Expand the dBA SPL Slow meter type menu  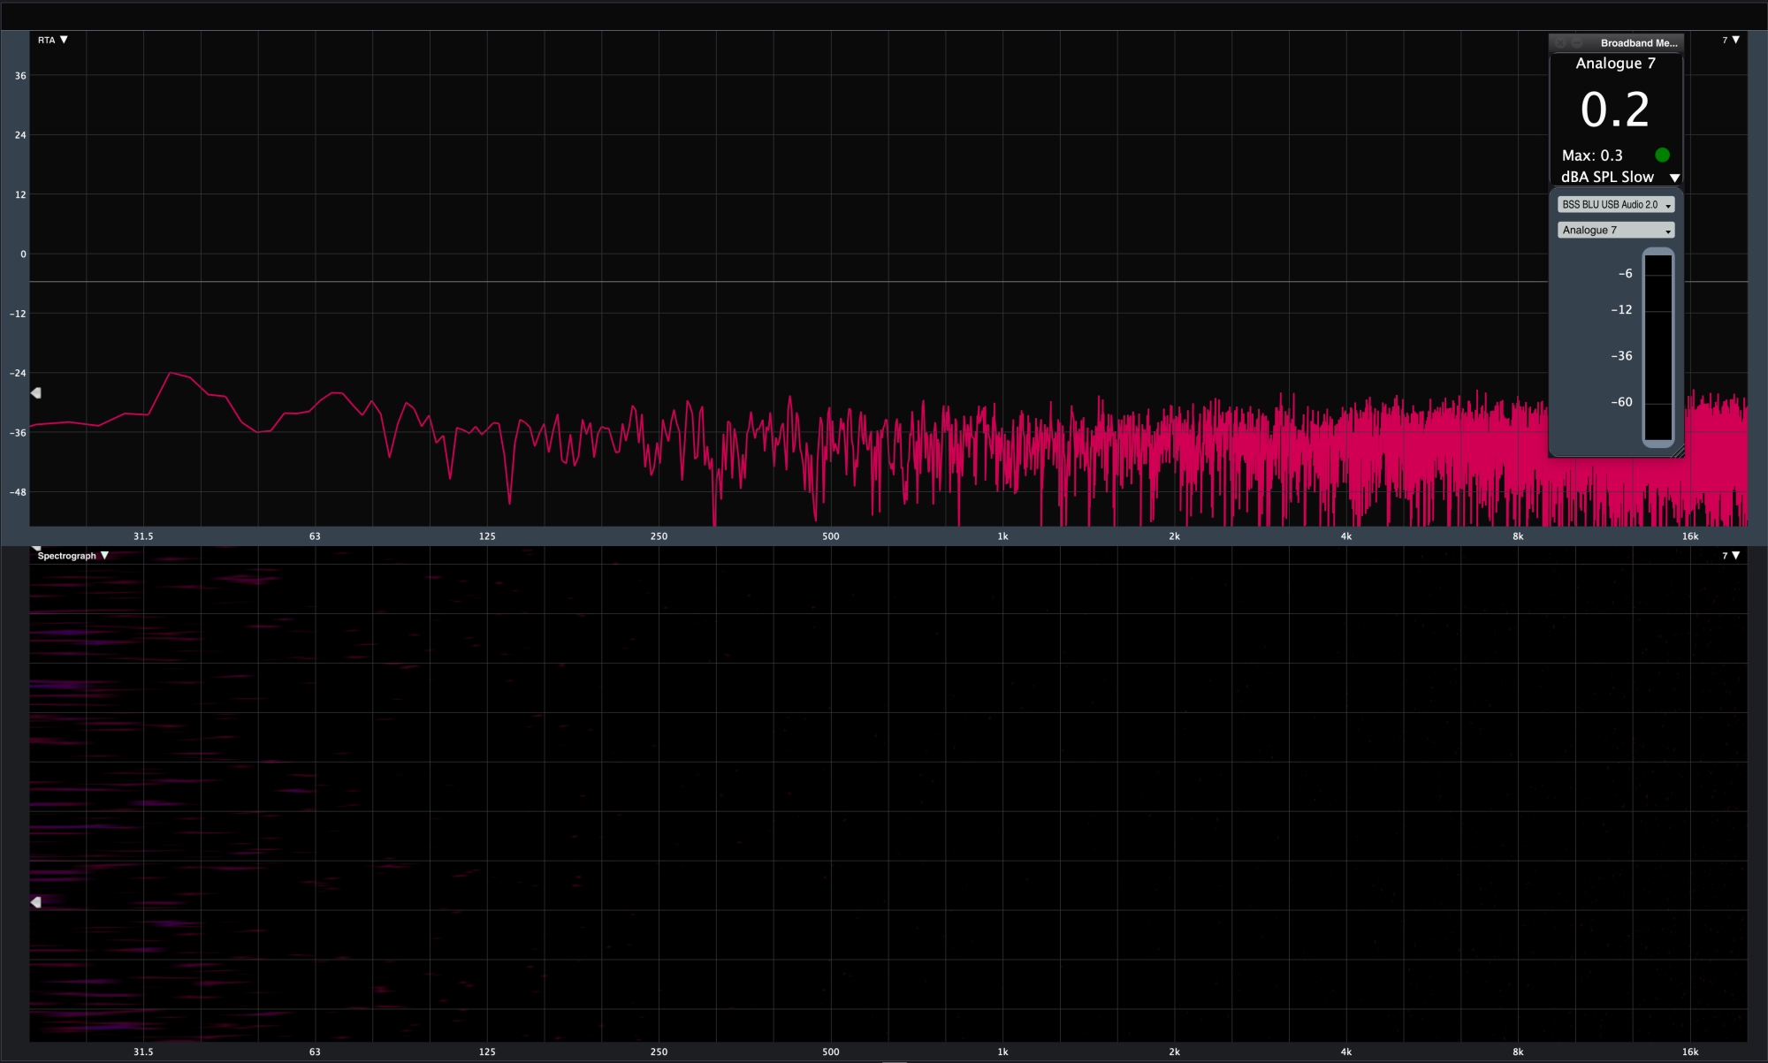[1673, 178]
